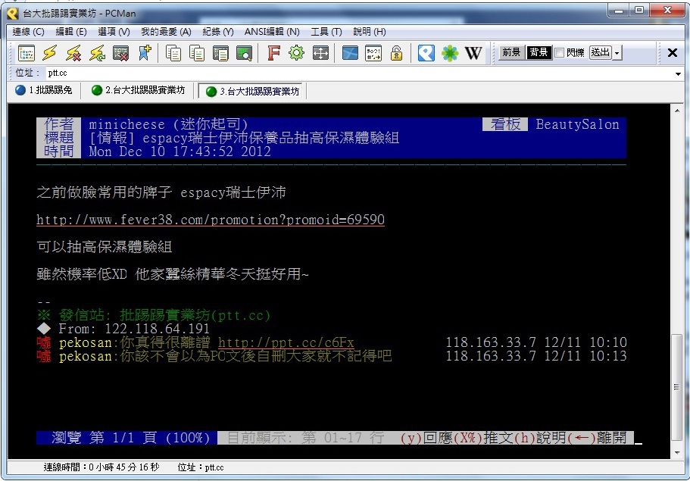Image resolution: width=690 pixels, height=481 pixels.
Task: Click the search screen icon with magnifier
Action: (244, 53)
